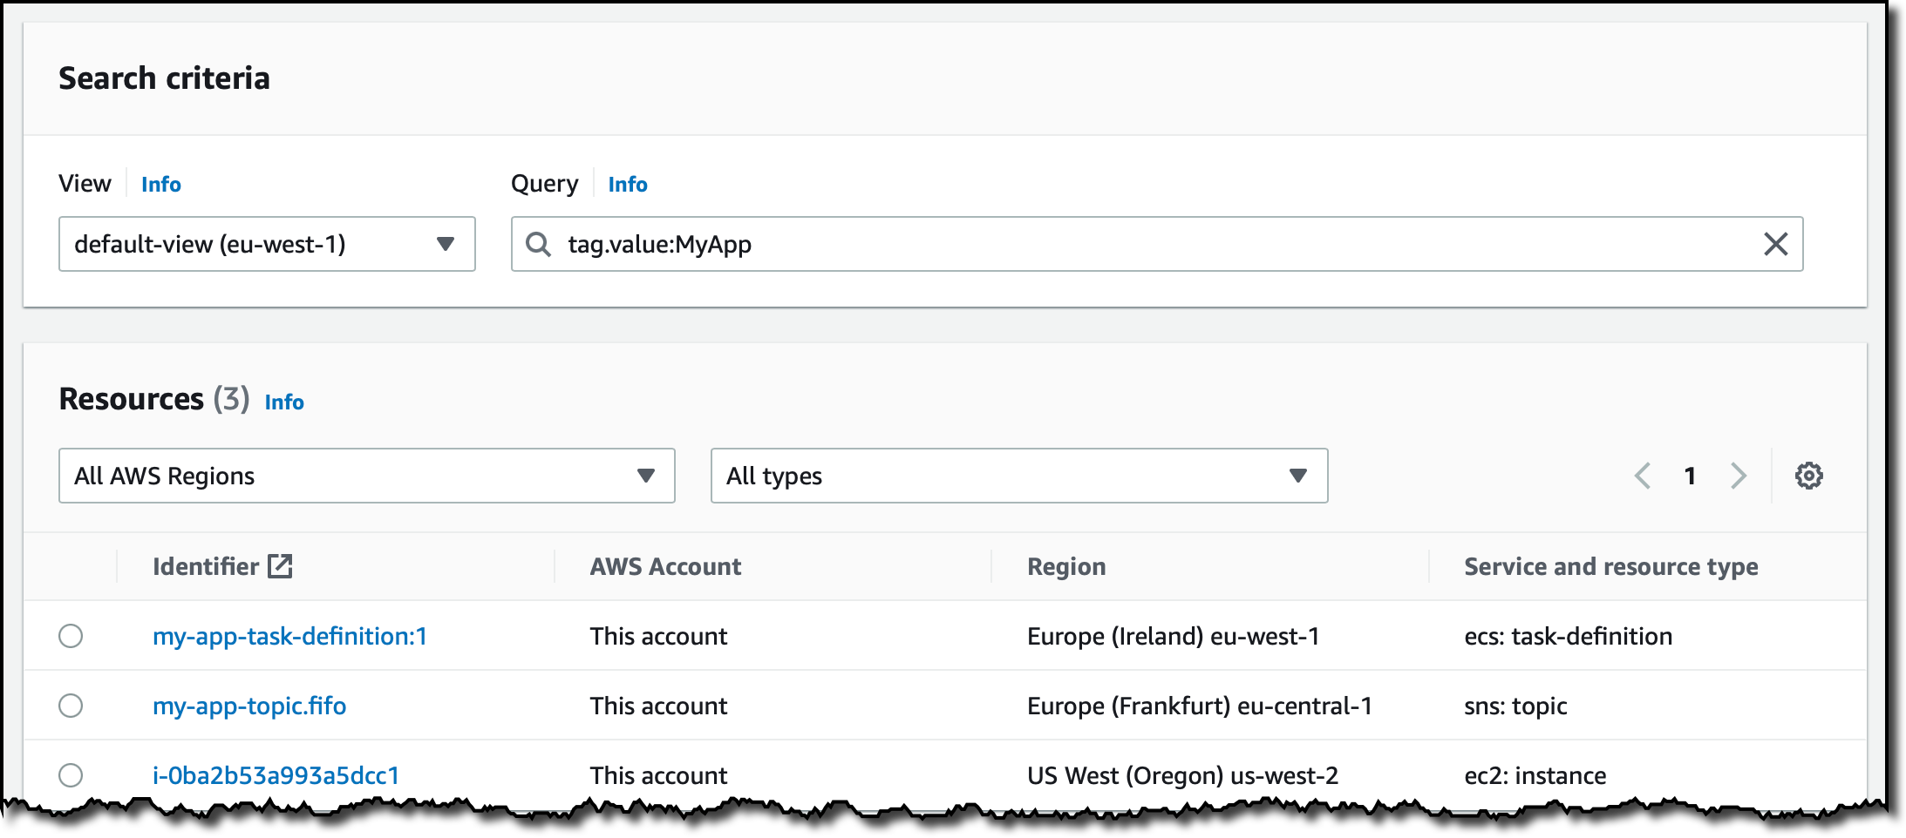
Task: Click page number 1 in pagination
Action: point(1690,476)
